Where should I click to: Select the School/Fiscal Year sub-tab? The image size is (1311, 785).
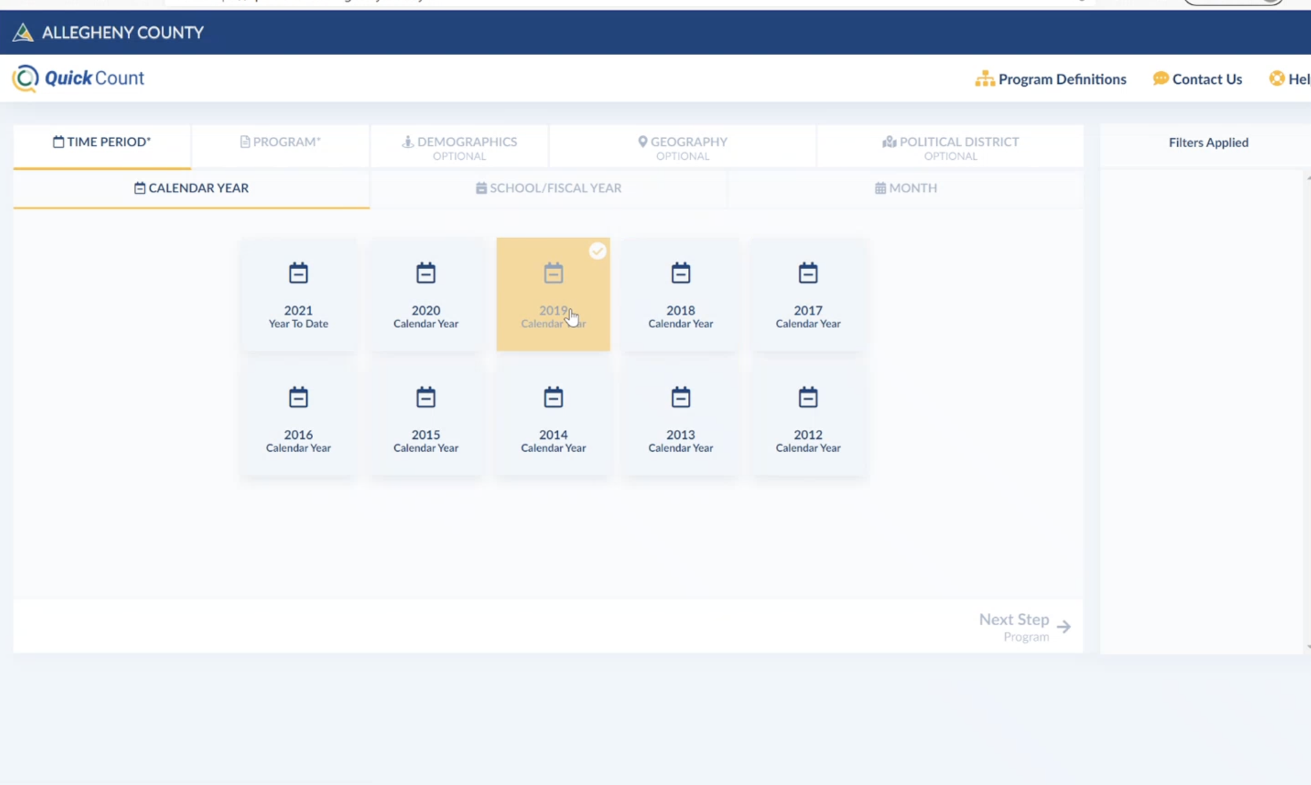[549, 189]
